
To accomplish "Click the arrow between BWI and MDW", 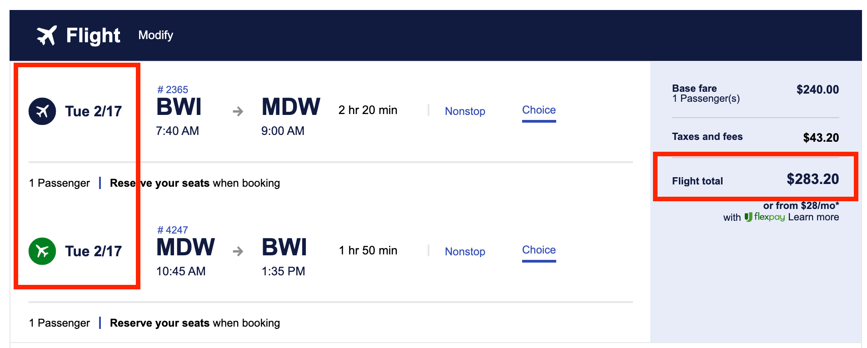I will 238,111.
